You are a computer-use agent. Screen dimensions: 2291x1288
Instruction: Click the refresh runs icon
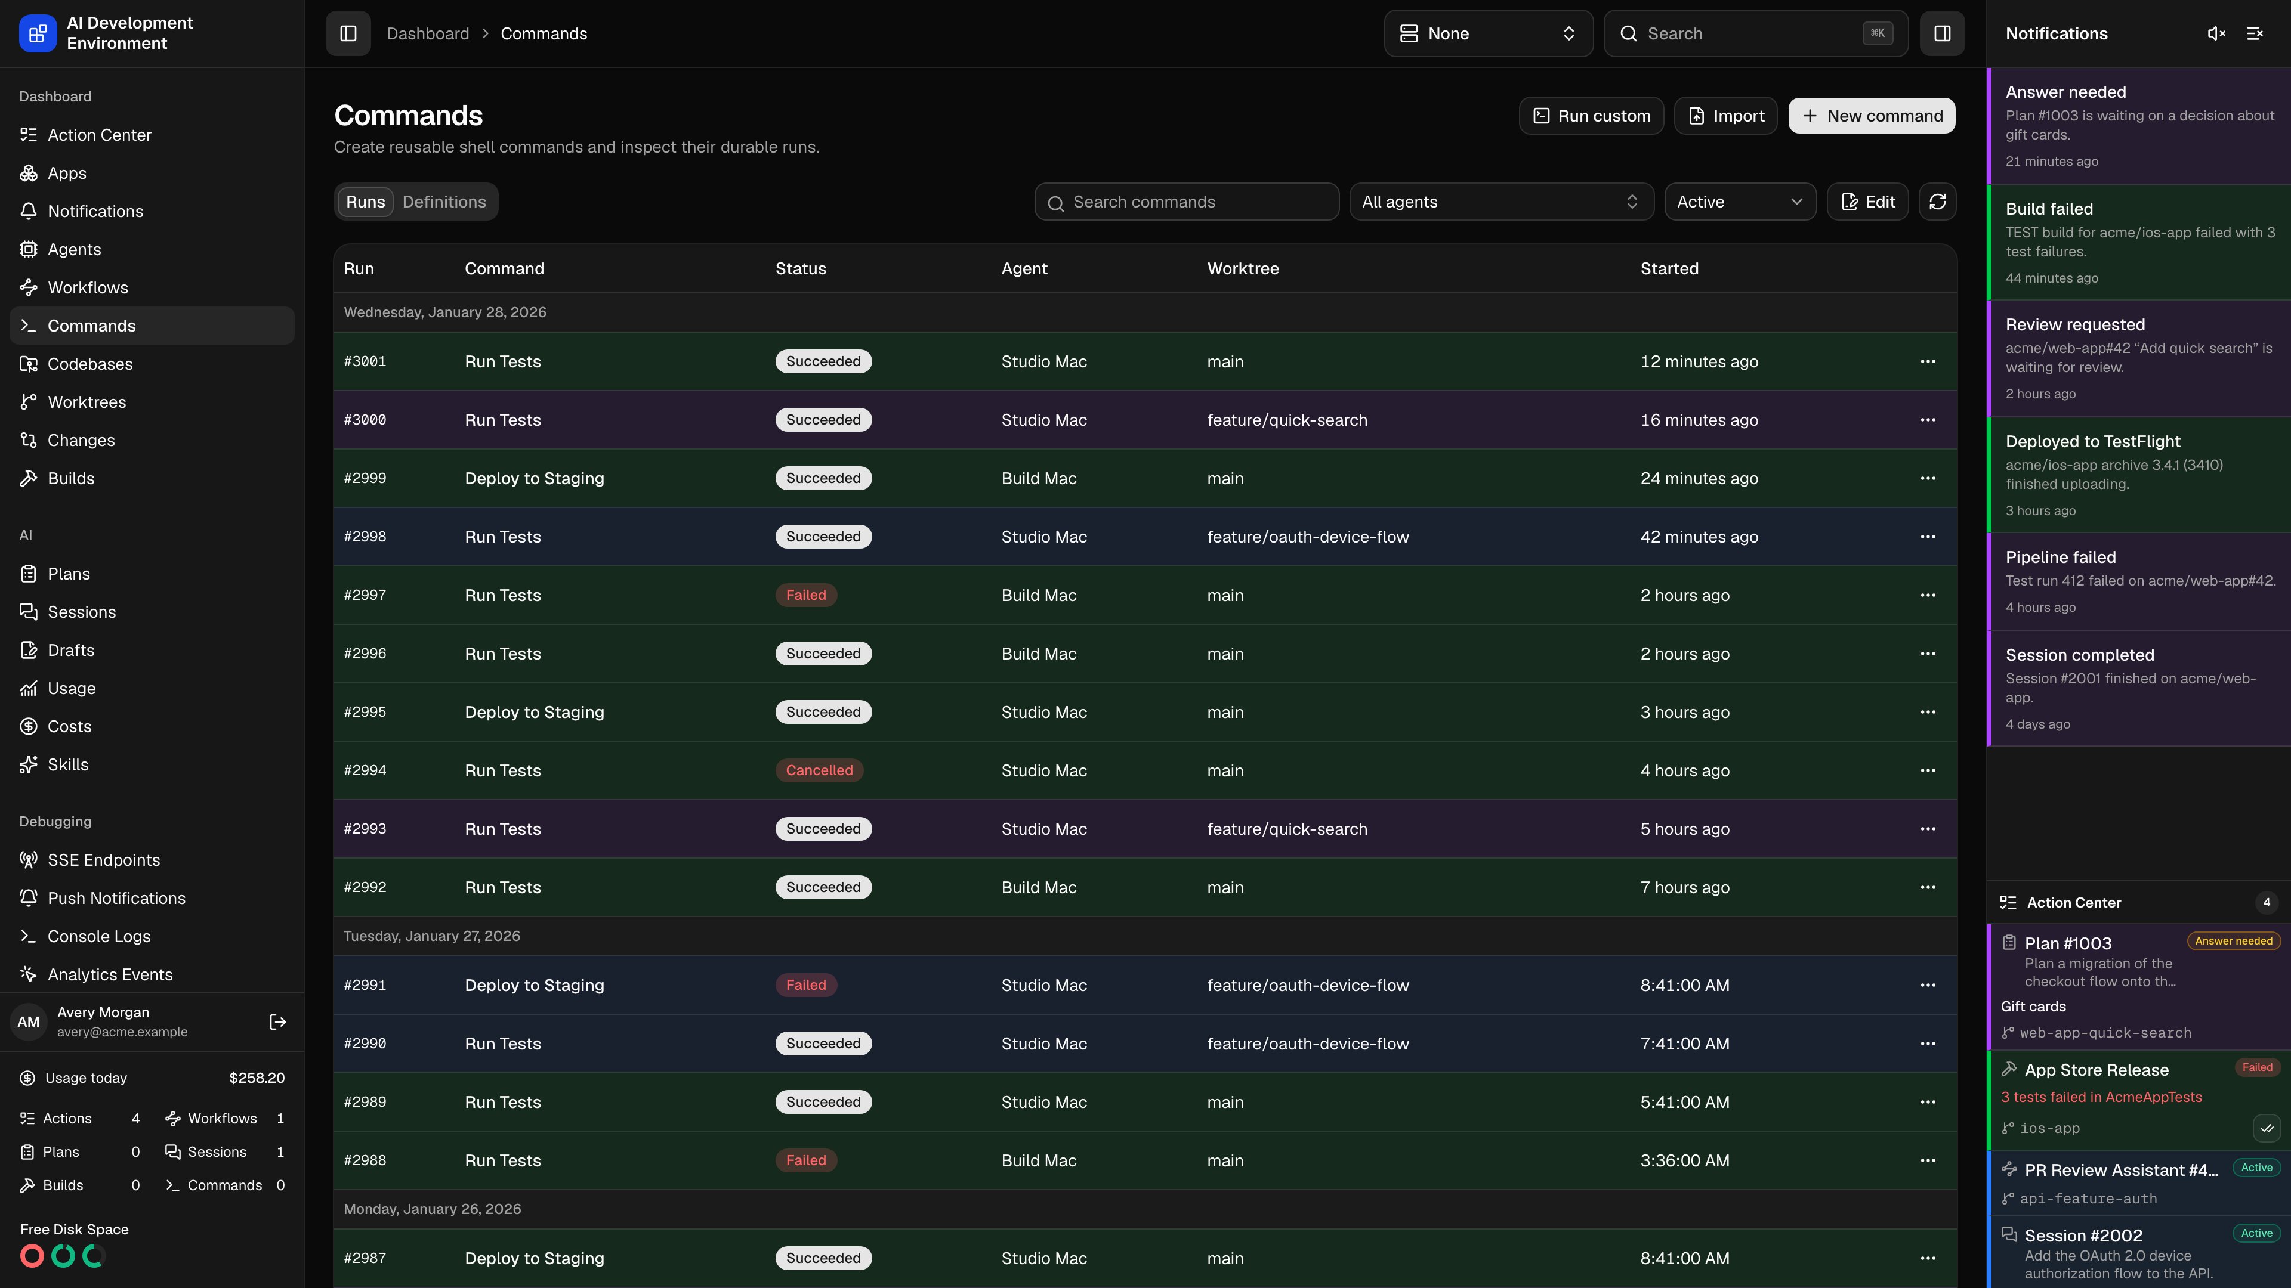coord(1937,202)
